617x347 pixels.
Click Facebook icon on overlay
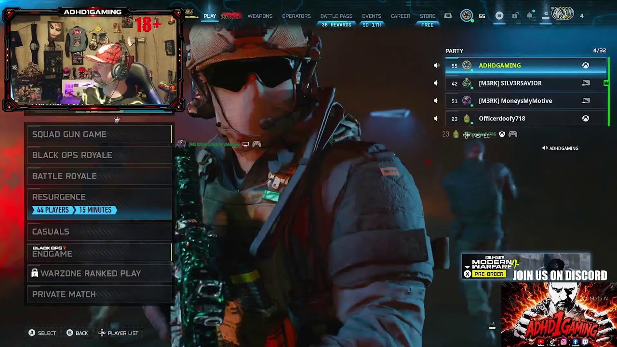575,342
